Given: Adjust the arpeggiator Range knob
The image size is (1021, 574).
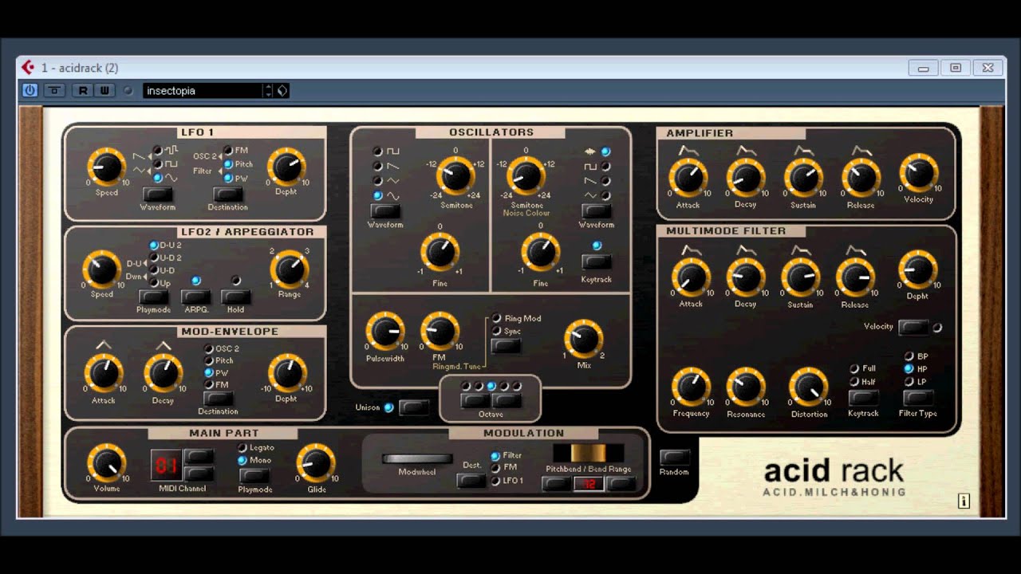Looking at the screenshot, I should coord(290,269).
